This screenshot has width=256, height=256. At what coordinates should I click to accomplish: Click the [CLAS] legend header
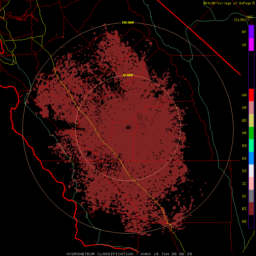coord(240,20)
